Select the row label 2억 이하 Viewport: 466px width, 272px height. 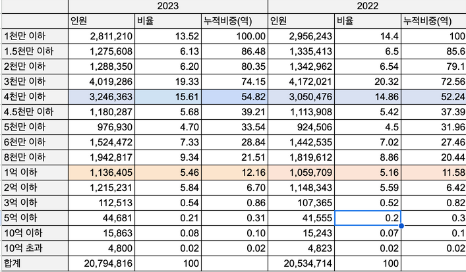35,188
